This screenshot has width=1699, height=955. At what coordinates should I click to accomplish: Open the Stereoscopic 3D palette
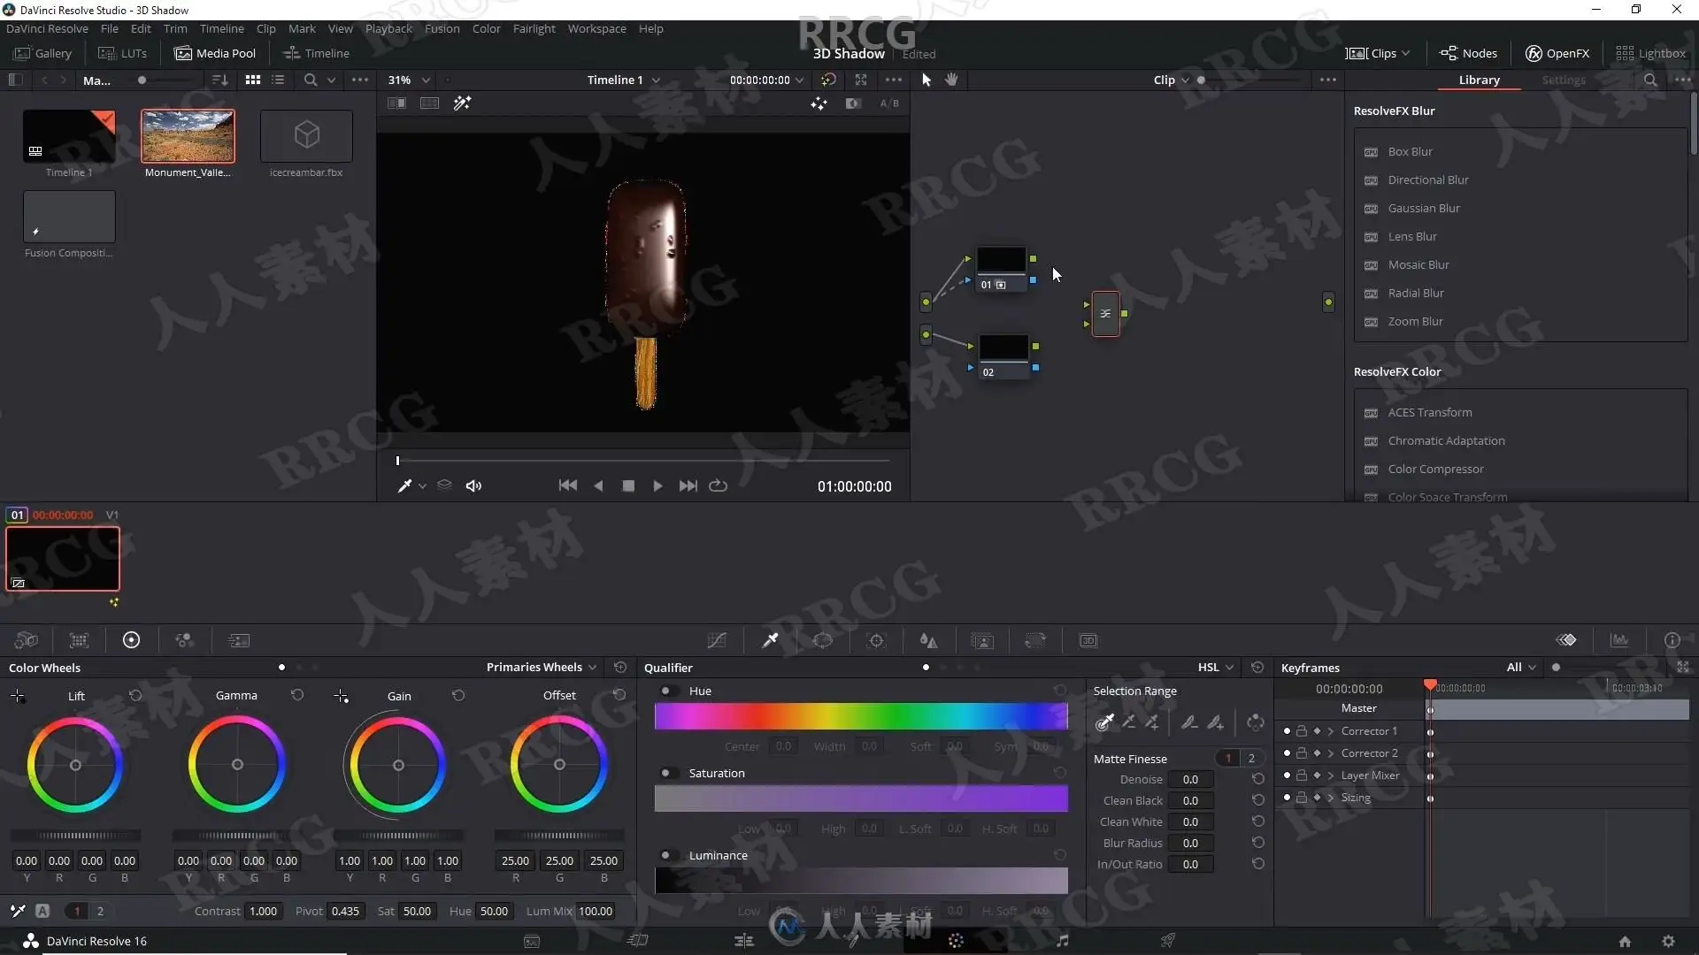(x=1088, y=640)
